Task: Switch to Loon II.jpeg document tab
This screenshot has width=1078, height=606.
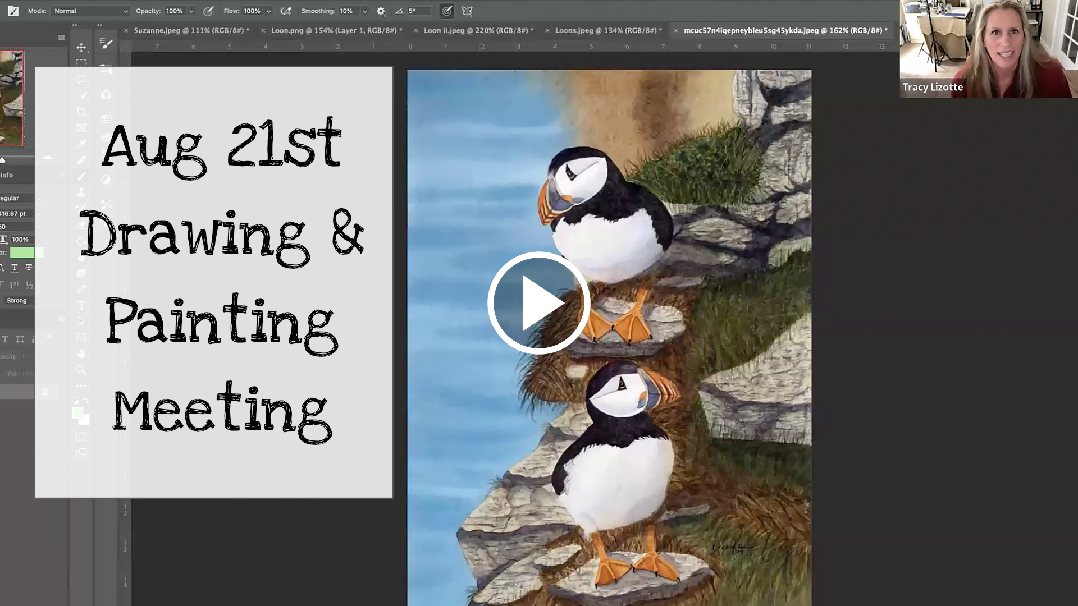Action: point(478,30)
